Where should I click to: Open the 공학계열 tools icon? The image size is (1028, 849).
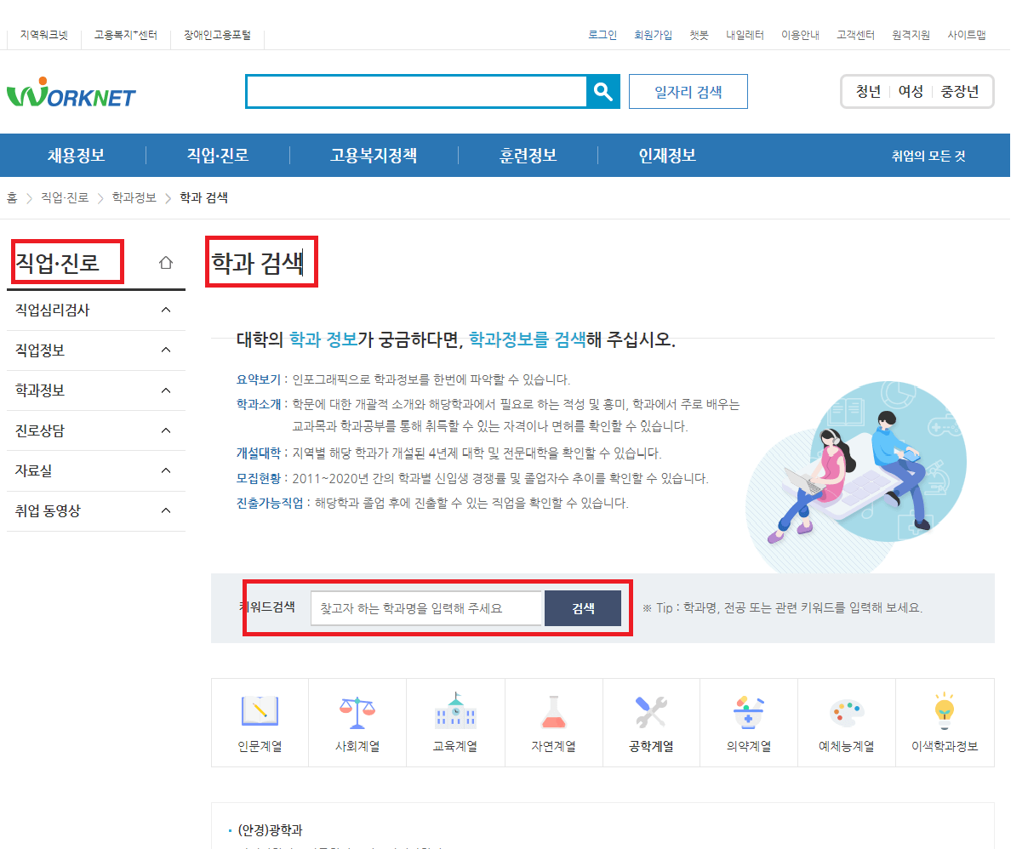pyautogui.click(x=651, y=721)
